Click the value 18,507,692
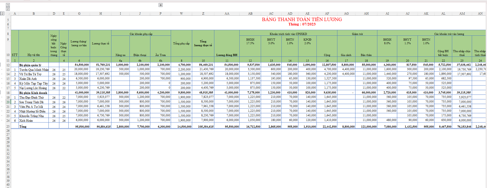The width and height of the screenshot is (487, 188). point(206,74)
